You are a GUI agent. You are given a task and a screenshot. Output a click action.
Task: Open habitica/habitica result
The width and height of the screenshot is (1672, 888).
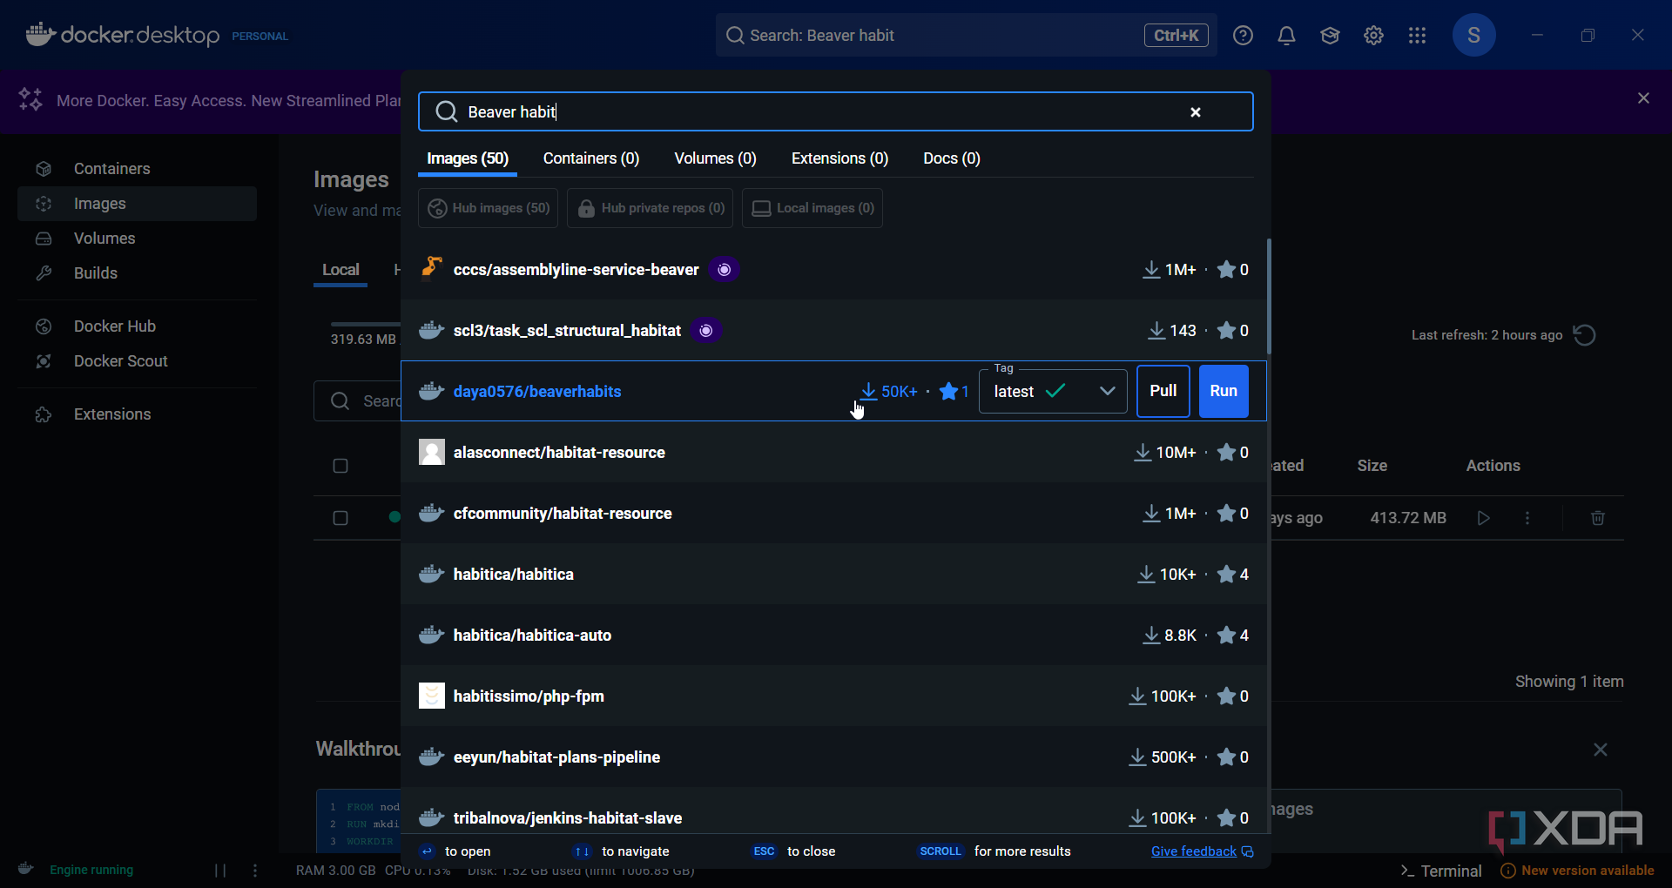pos(833,575)
